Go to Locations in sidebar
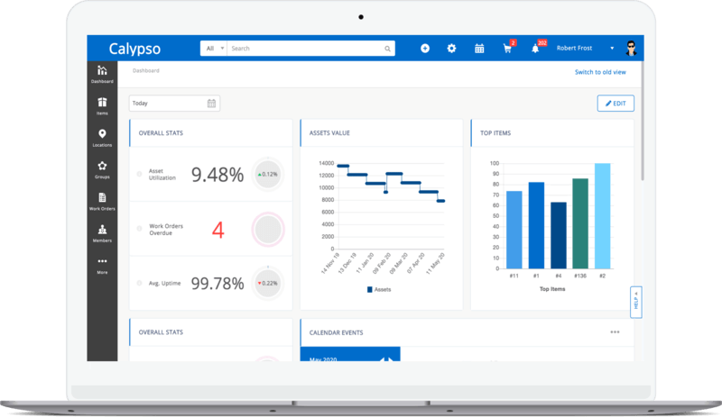 pos(102,138)
